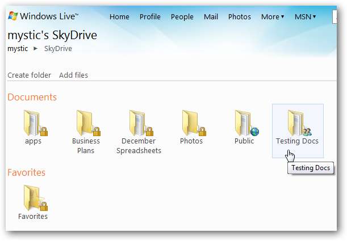
Task: Click the Create folder link
Action: [x=29, y=75]
